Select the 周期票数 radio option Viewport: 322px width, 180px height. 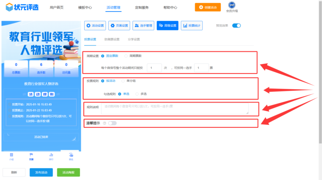point(126,56)
